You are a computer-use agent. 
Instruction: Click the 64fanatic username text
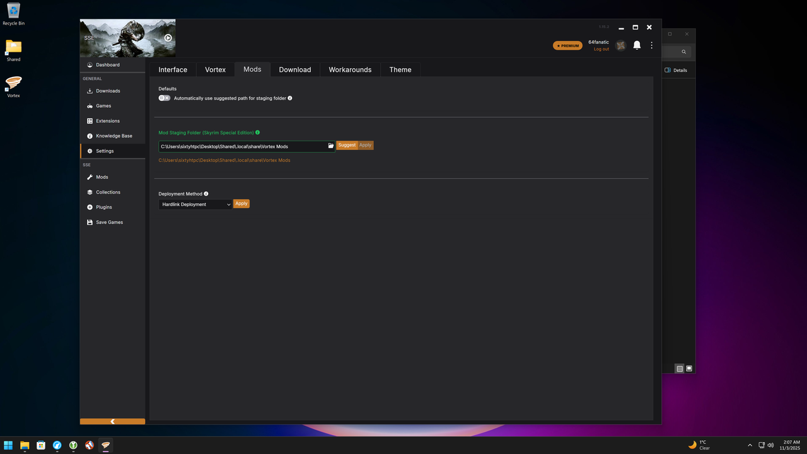599,42
